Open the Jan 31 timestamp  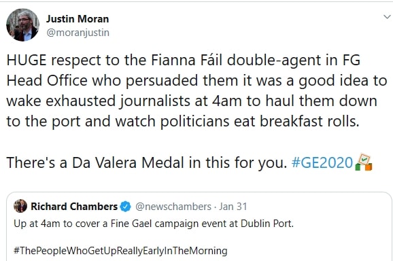[x=233, y=207]
